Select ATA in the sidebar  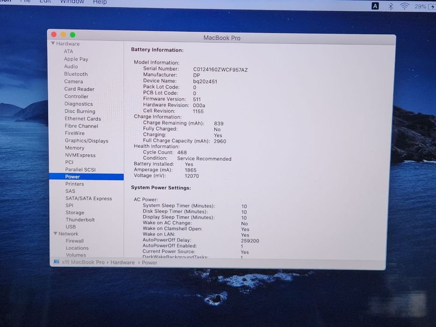68,51
